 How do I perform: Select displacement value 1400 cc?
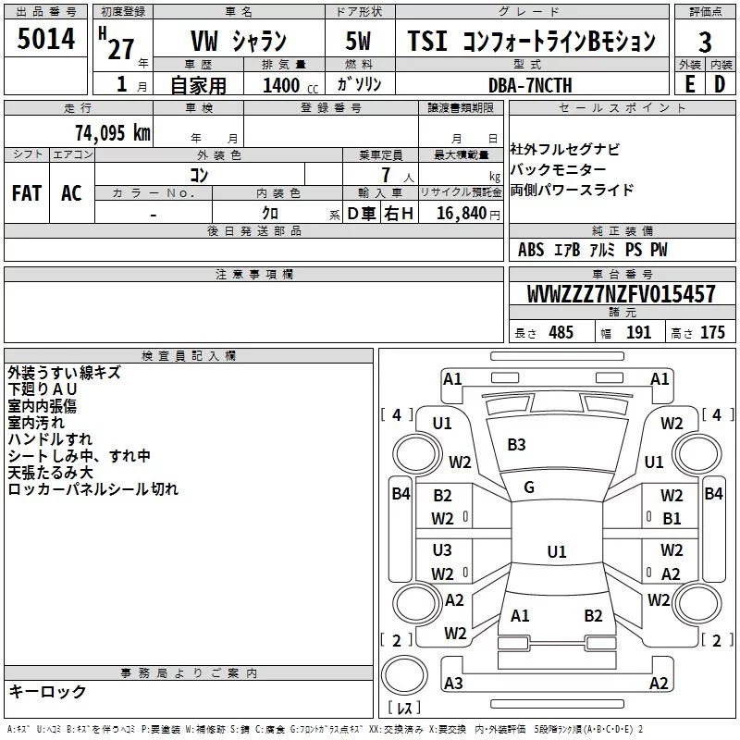(290, 85)
